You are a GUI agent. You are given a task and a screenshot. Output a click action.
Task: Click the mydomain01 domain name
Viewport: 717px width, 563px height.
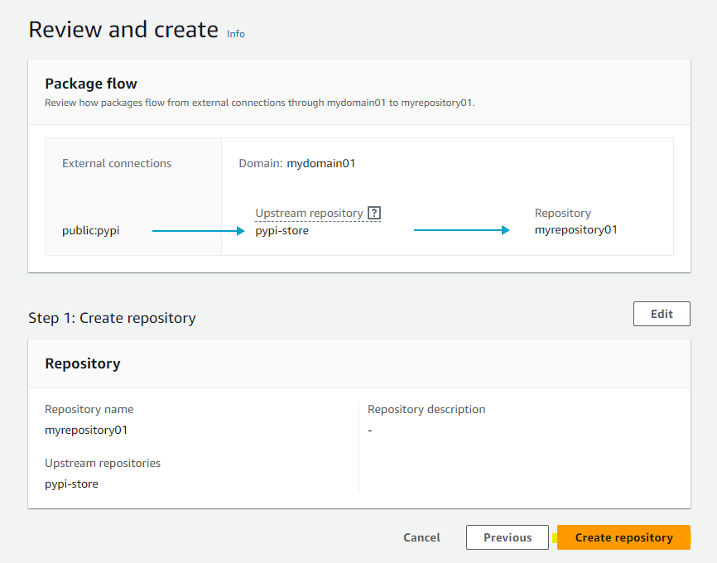coord(321,163)
